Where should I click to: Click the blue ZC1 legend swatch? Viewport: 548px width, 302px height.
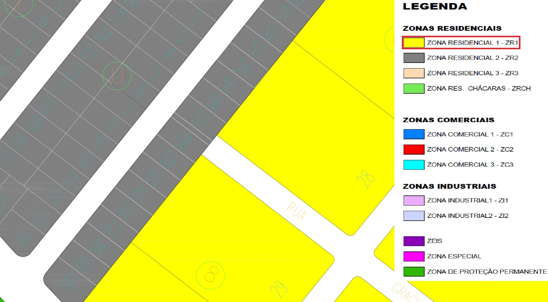[414, 134]
